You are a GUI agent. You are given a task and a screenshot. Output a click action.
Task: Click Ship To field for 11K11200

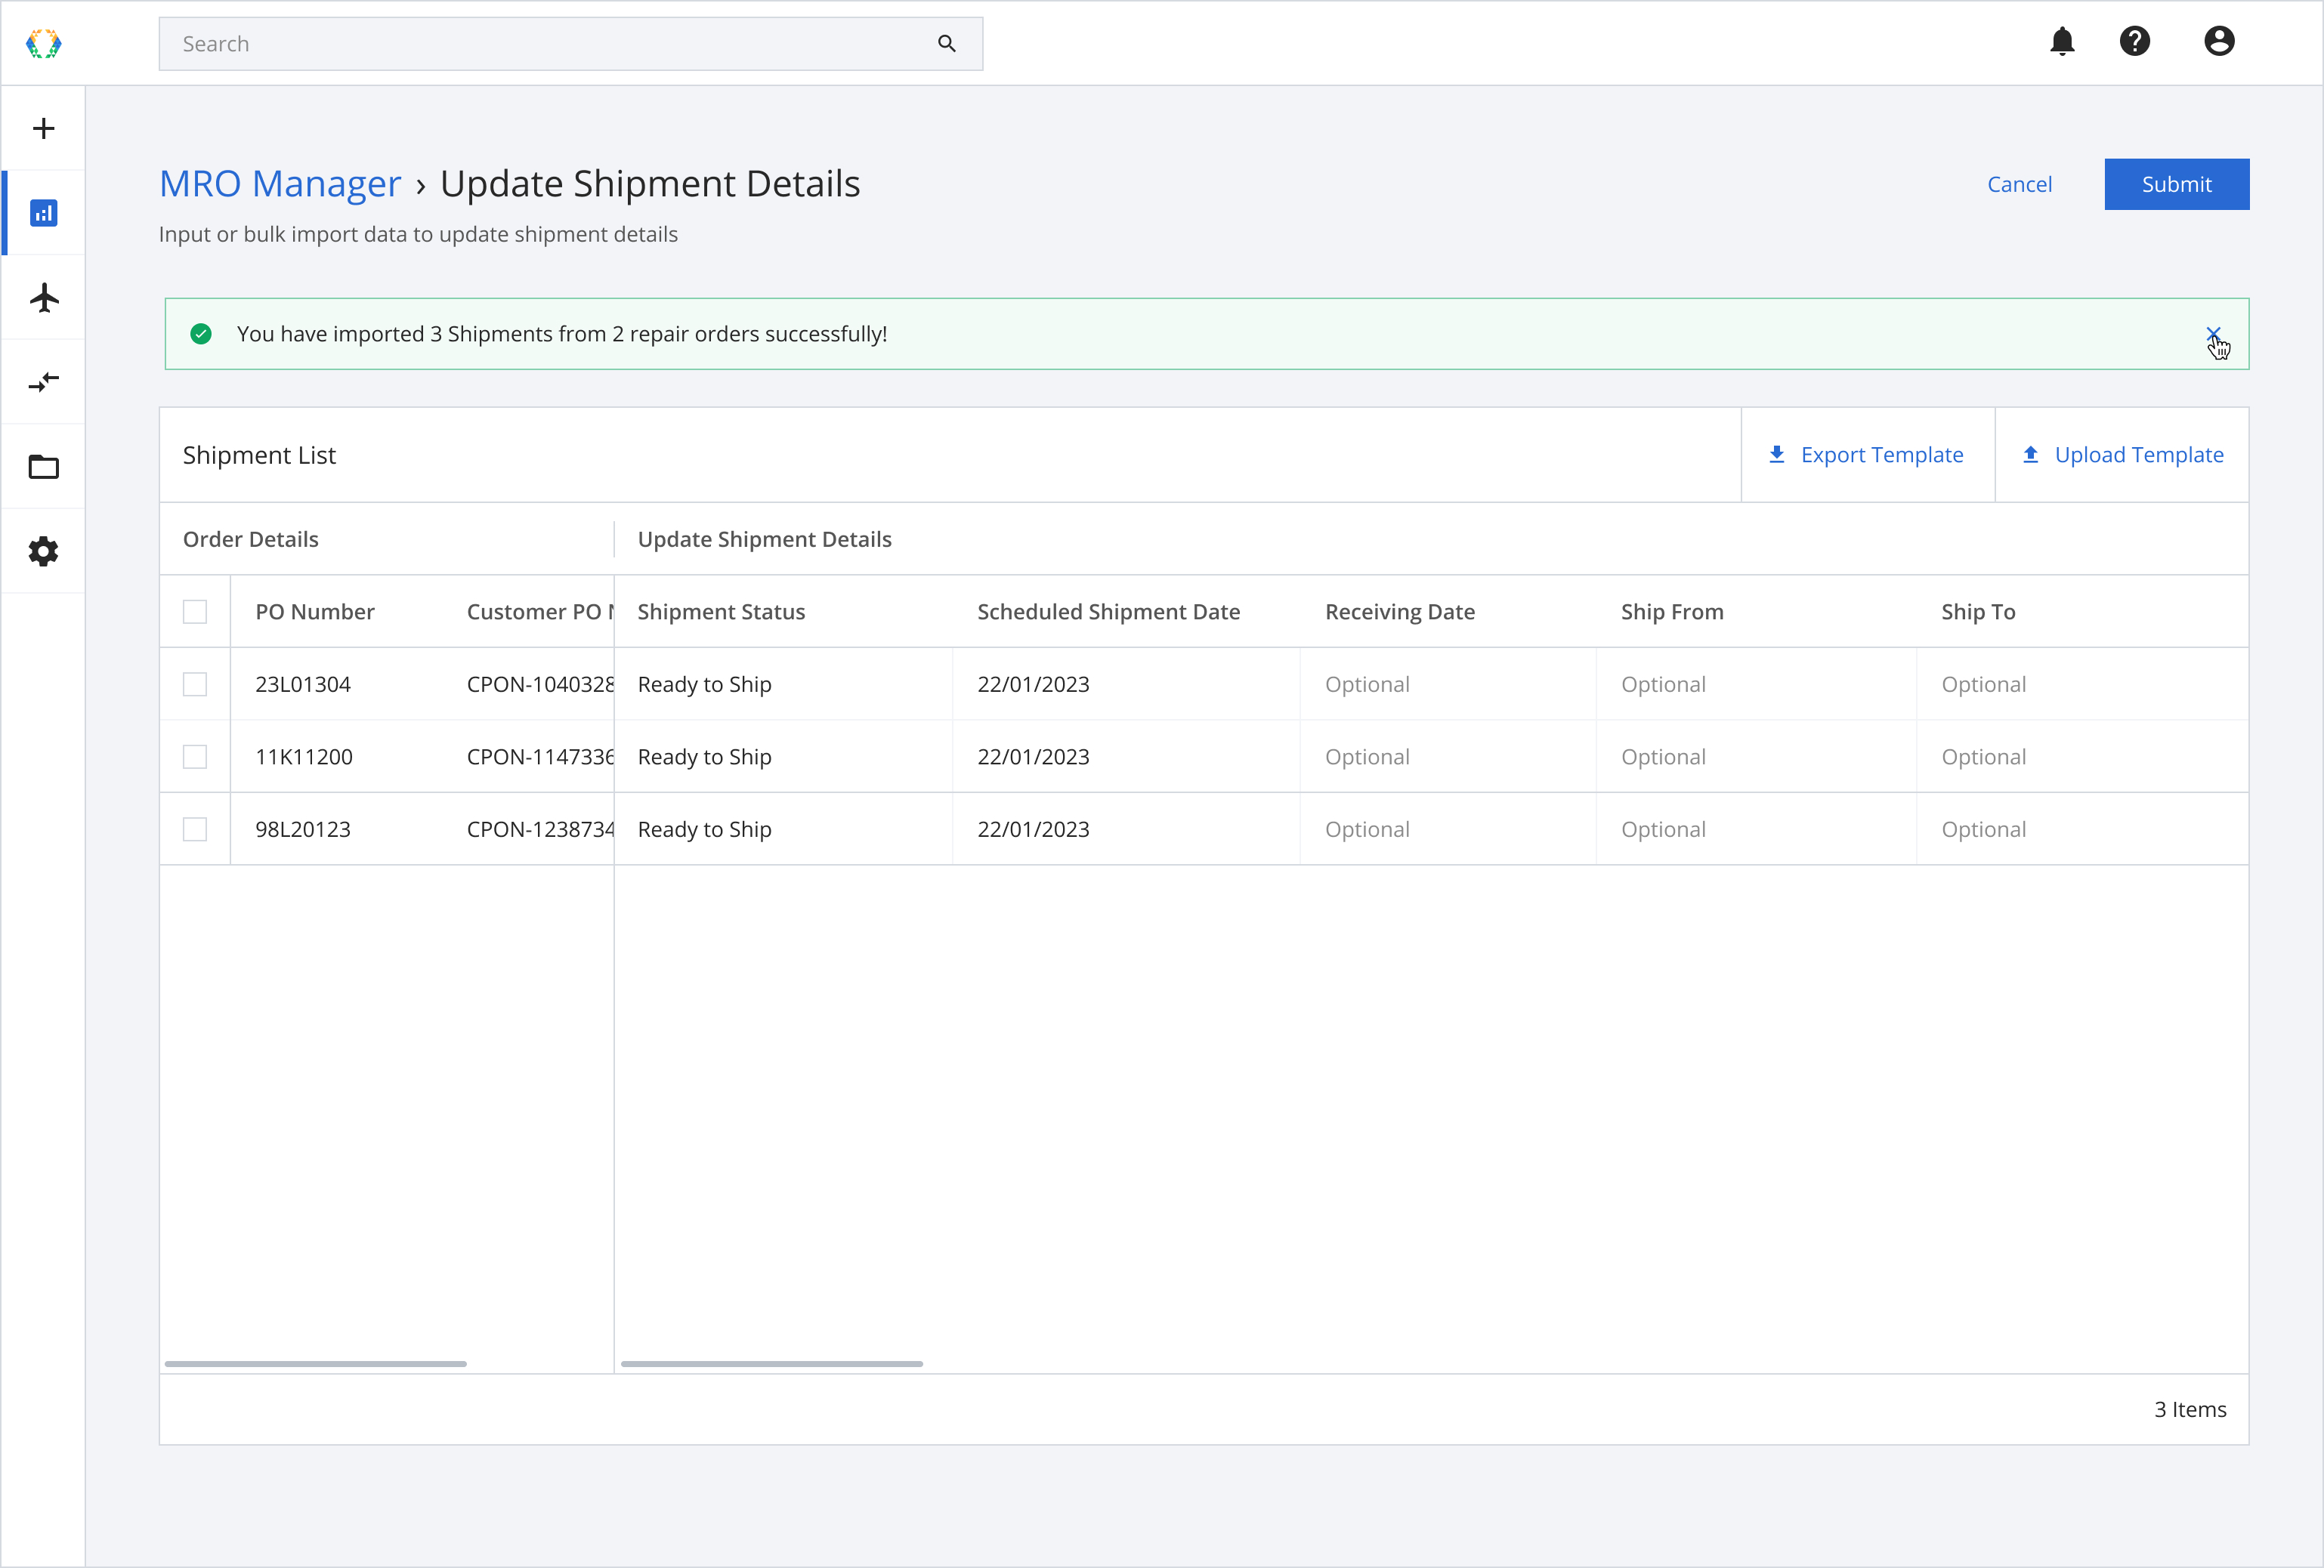coord(2082,756)
